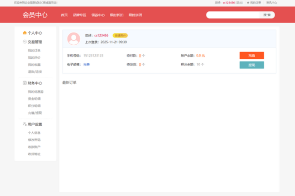
Task: Click the orange 充值 button
Action: (252, 55)
